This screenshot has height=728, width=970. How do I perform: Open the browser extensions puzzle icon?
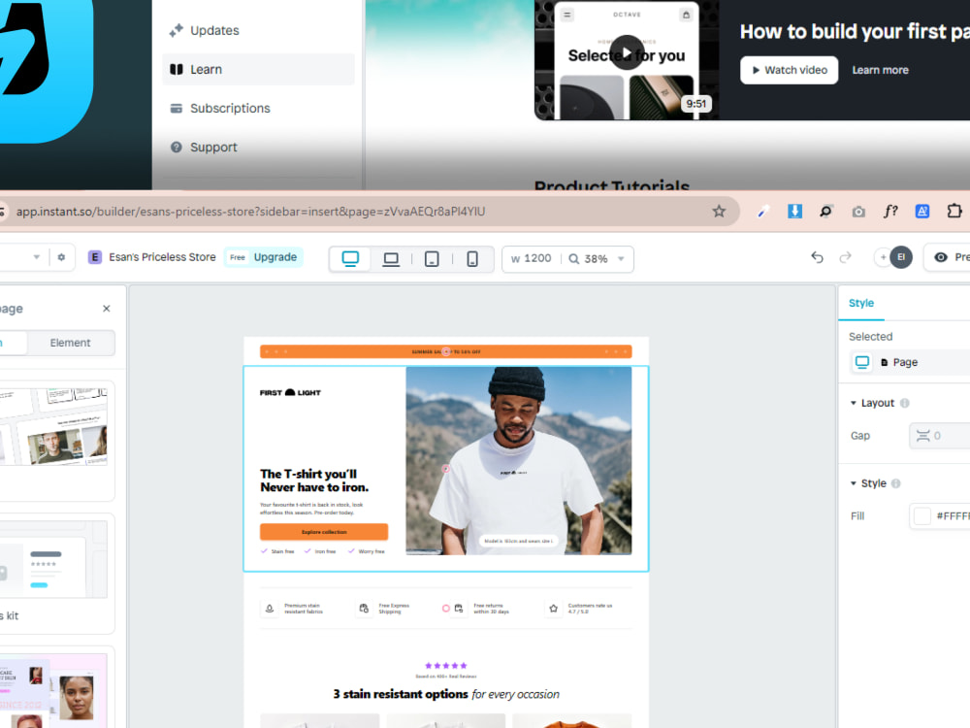coord(954,212)
